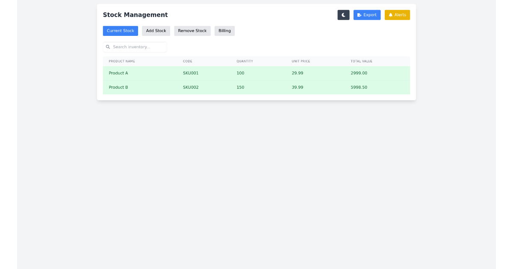Image resolution: width=513 pixels, height=269 pixels.
Task: Click the QUANTITY column header
Action: click(245, 61)
